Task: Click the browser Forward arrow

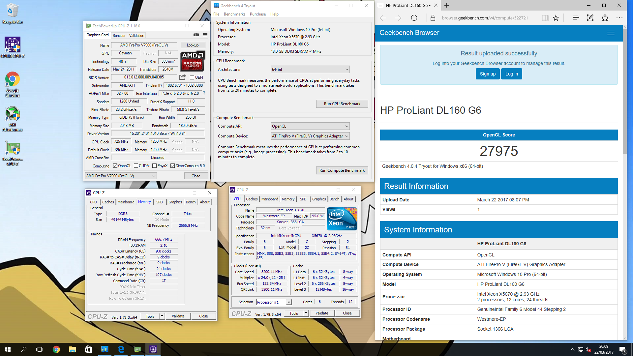Action: [x=398, y=18]
